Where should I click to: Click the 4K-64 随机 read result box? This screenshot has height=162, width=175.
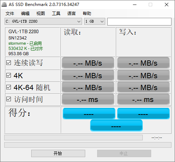pyautogui.click(x=88, y=87)
